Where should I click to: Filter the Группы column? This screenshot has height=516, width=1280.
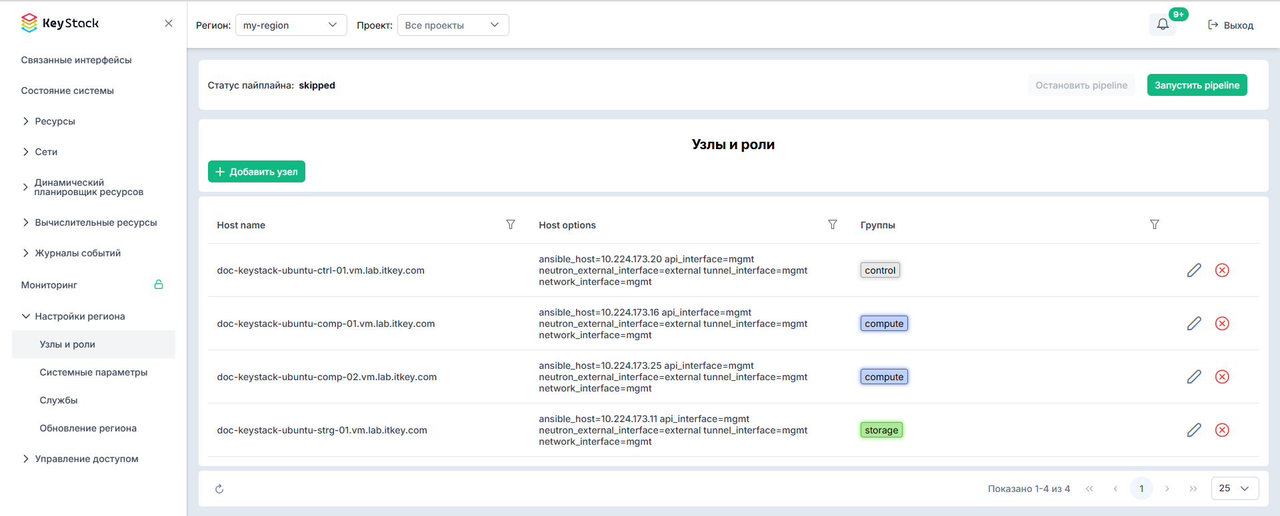coord(1155,224)
